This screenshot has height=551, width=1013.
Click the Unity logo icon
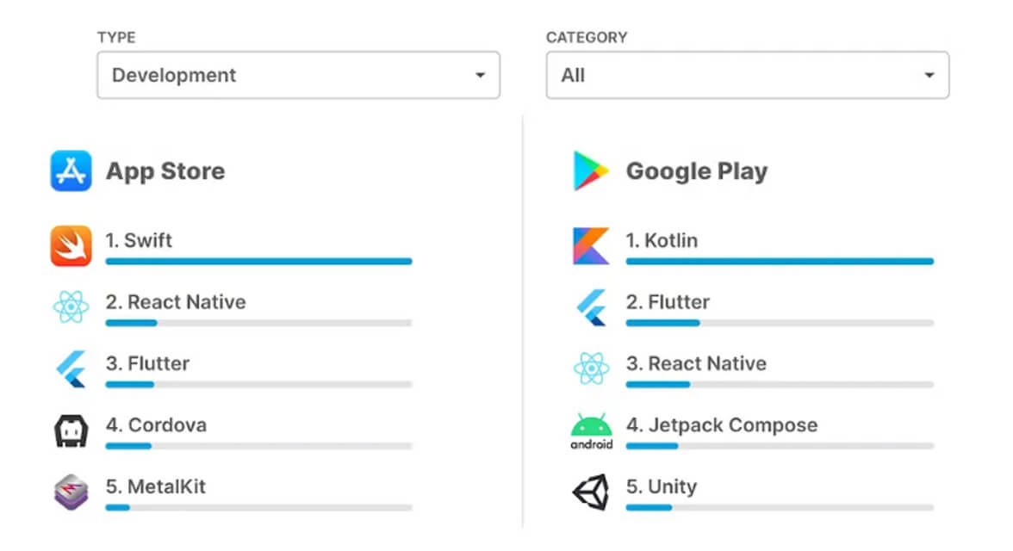pyautogui.click(x=591, y=492)
